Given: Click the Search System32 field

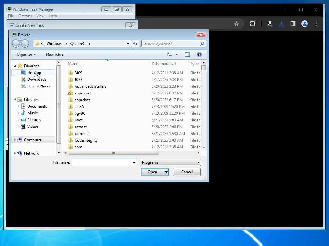Looking at the screenshot, I should (170, 44).
